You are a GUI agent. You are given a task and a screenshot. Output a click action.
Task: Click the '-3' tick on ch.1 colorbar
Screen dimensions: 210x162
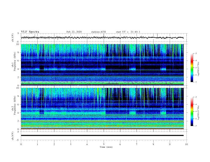195,53
